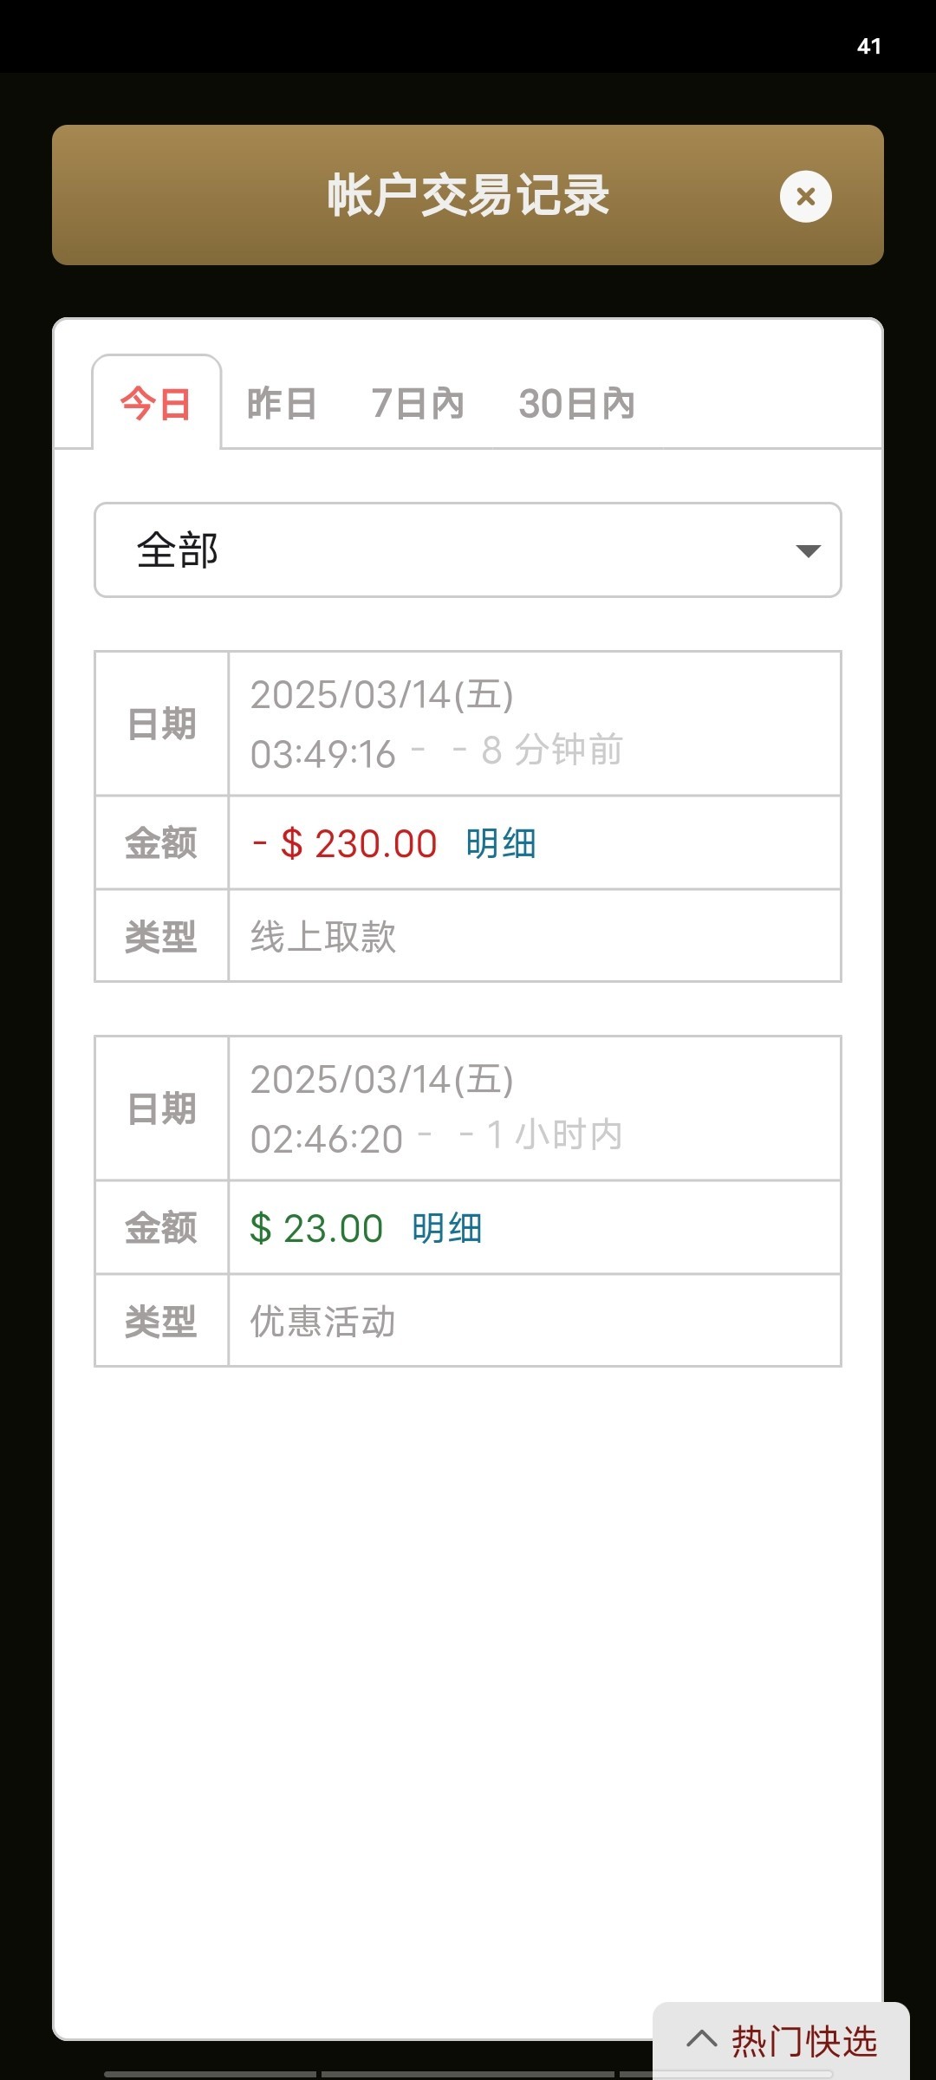Click the dropdown caret arrow beside 全部
The image size is (936, 2080).
pos(808,551)
